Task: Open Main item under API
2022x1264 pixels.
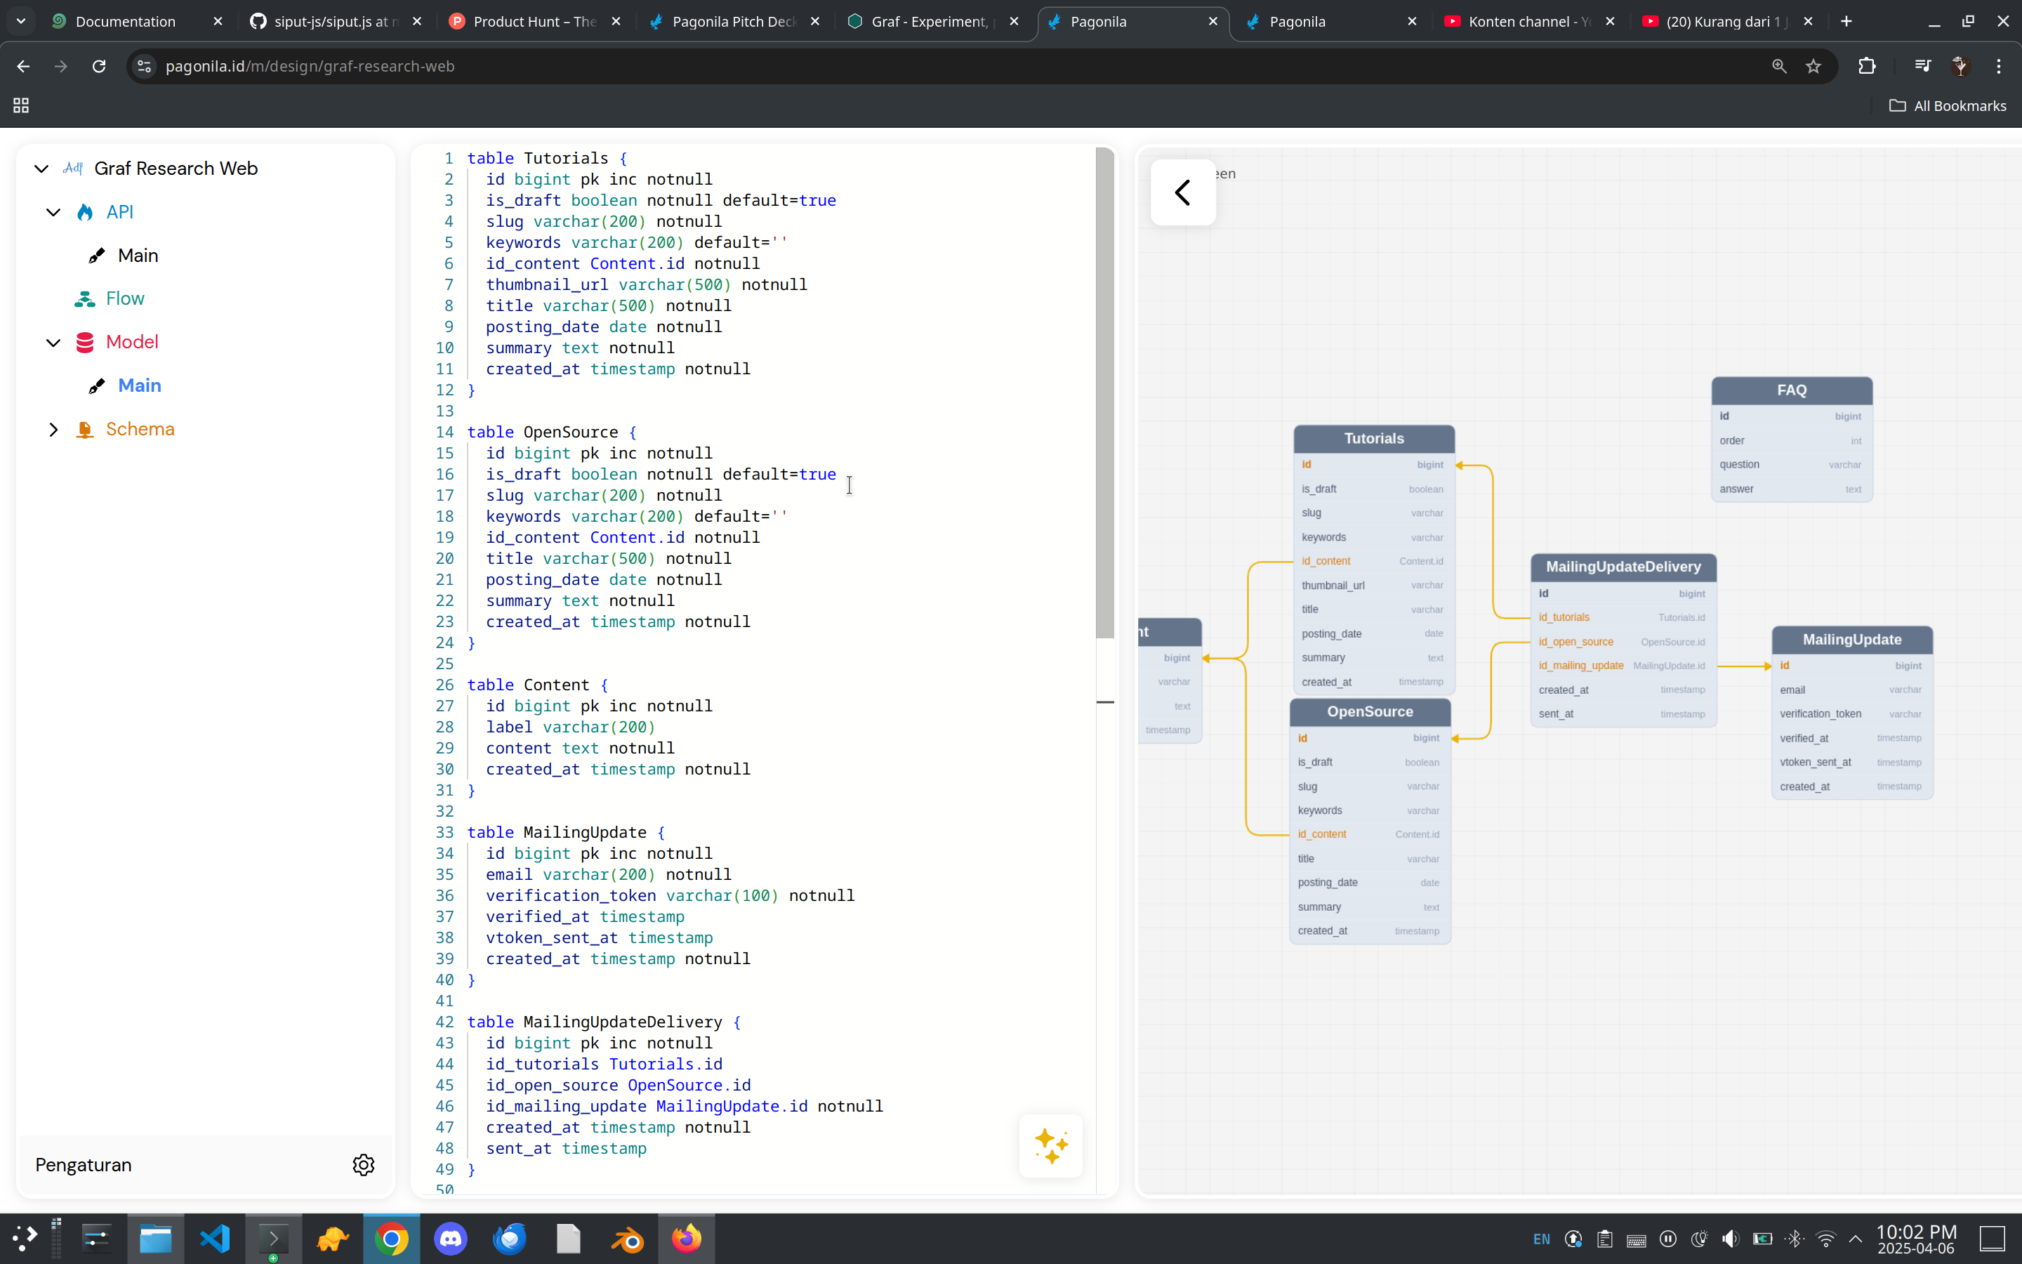Action: (x=138, y=256)
